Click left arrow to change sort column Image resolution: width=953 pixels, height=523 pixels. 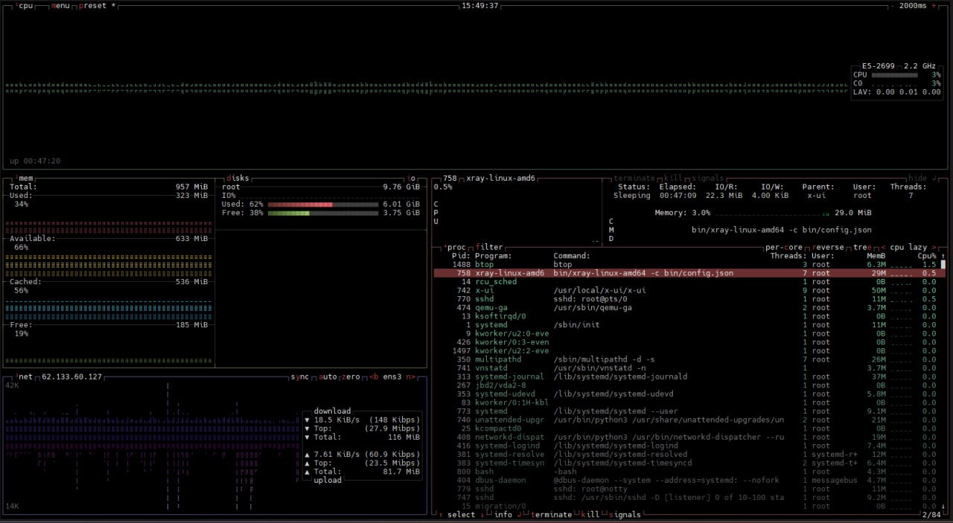pyautogui.click(x=883, y=247)
